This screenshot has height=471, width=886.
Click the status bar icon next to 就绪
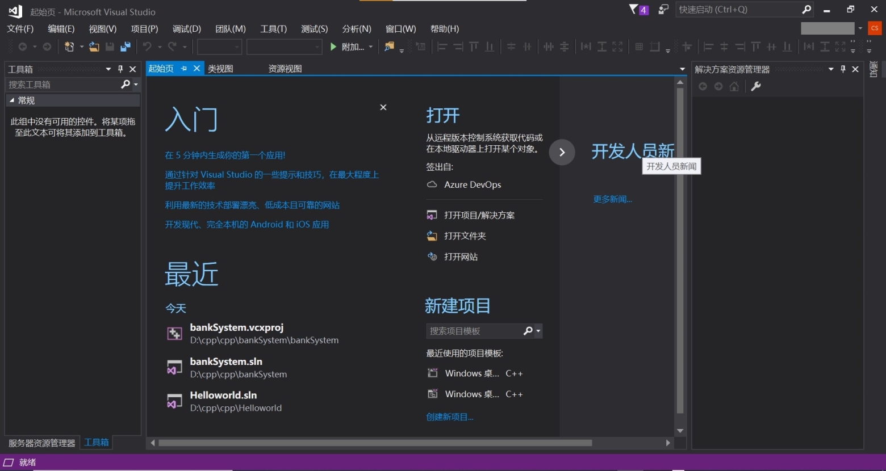9,462
